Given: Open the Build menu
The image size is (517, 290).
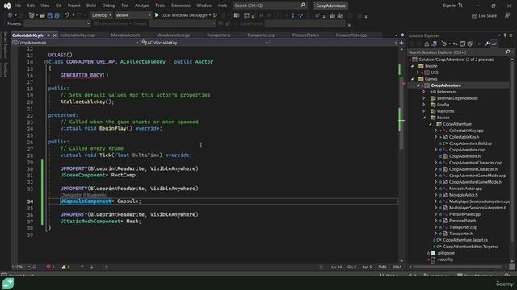Looking at the screenshot, I should (91, 6).
